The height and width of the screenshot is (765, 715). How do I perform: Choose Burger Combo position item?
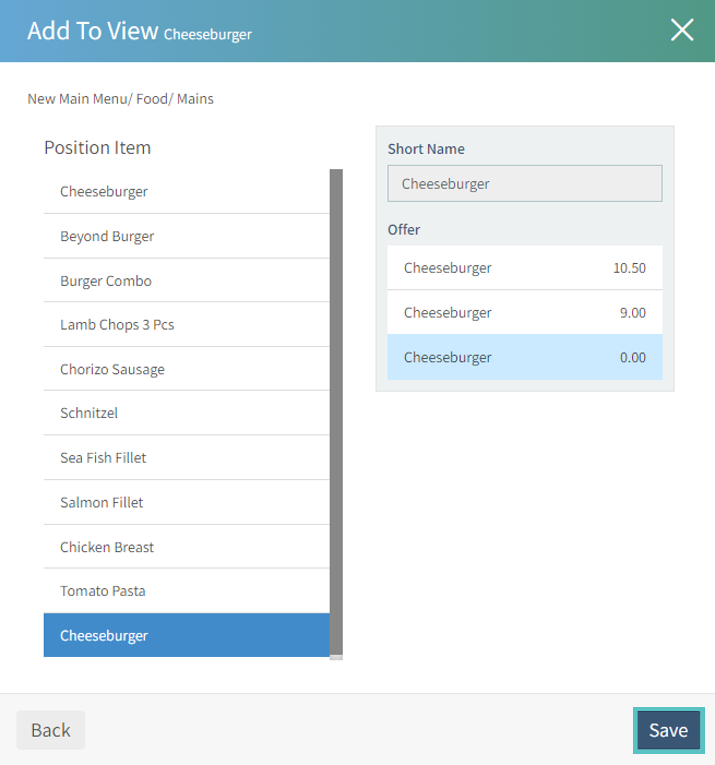coord(186,281)
